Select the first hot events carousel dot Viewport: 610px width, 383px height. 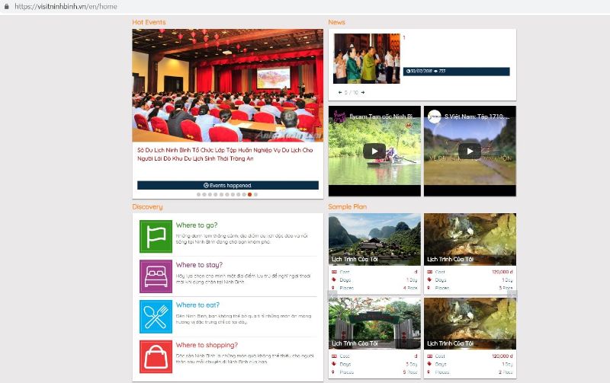pos(198,194)
